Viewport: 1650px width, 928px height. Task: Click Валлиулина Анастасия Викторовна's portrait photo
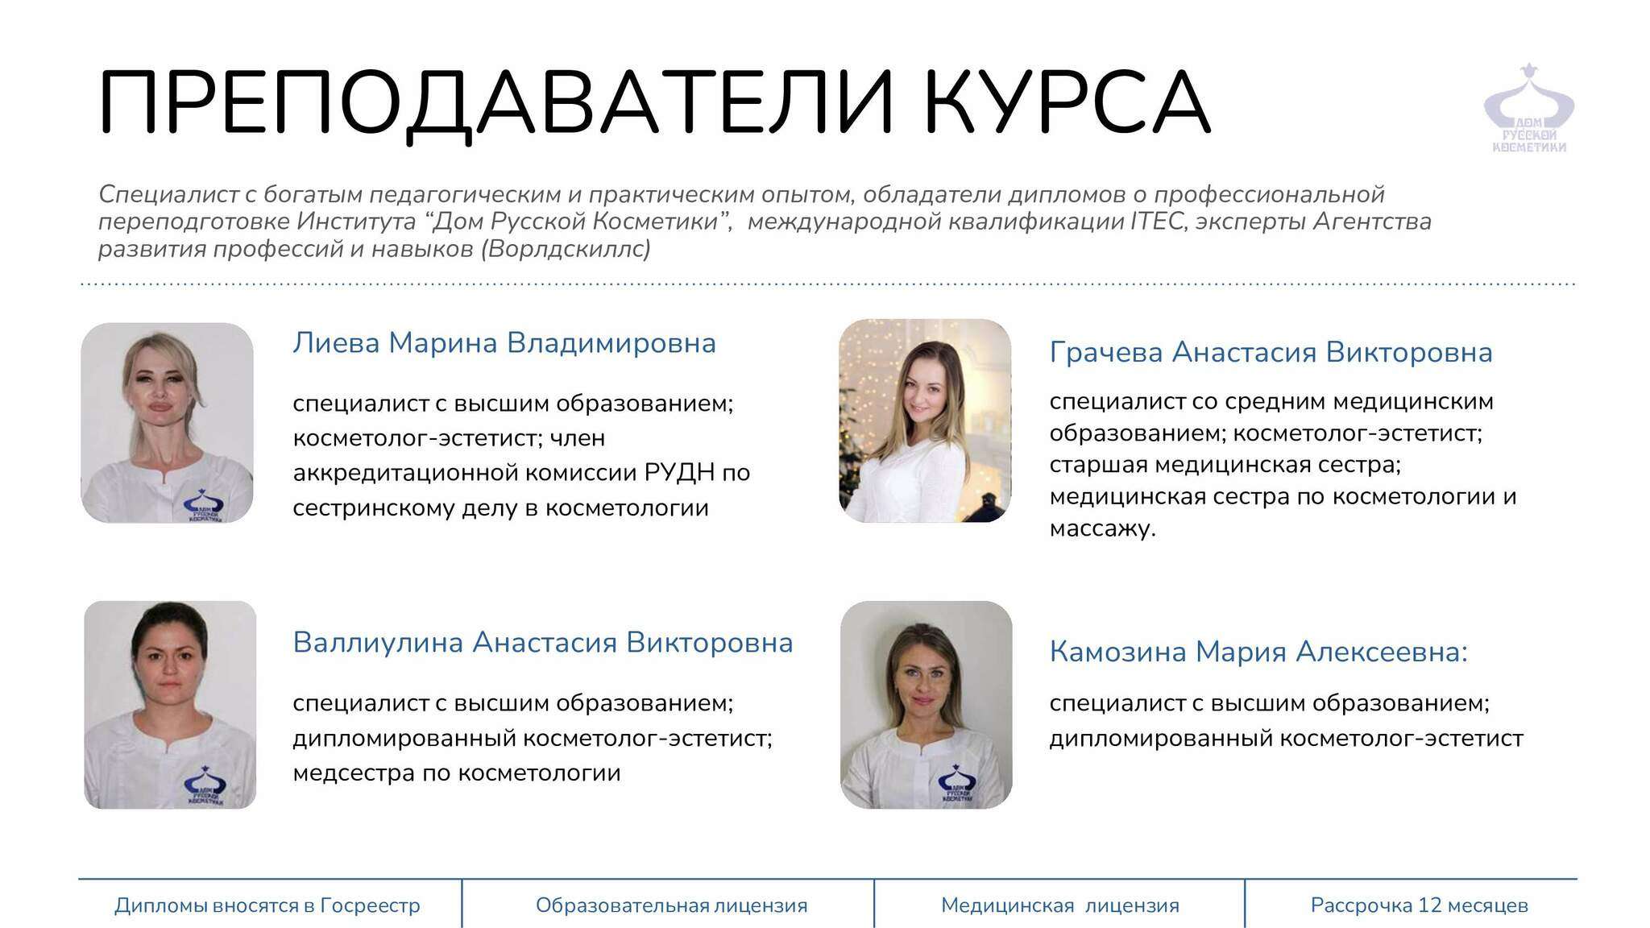coord(170,704)
